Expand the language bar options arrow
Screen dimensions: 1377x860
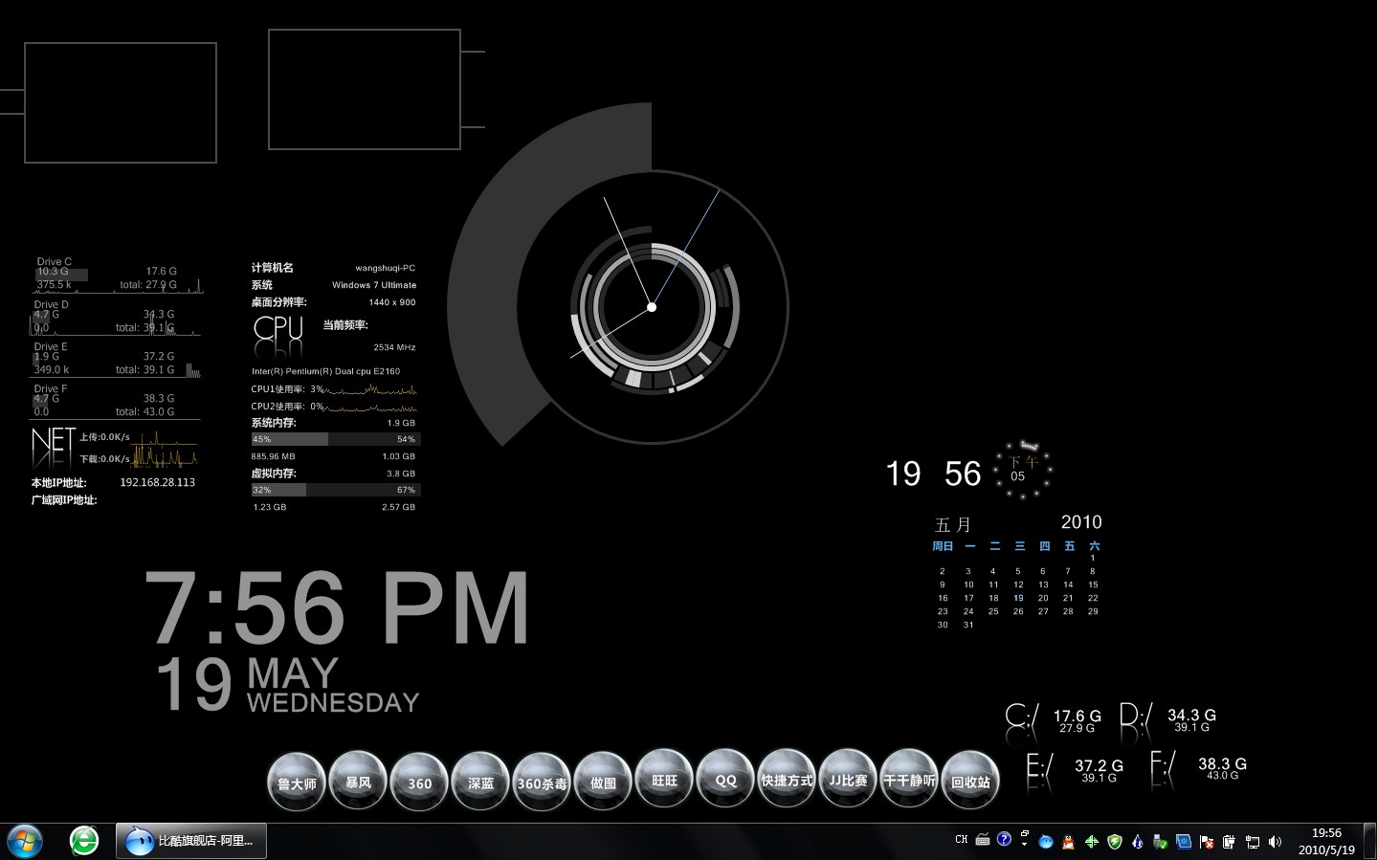pos(1025,844)
